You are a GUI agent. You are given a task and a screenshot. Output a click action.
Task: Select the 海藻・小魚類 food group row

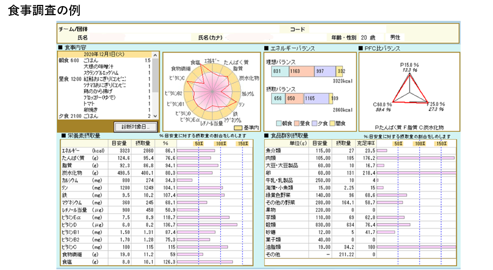click(360, 188)
